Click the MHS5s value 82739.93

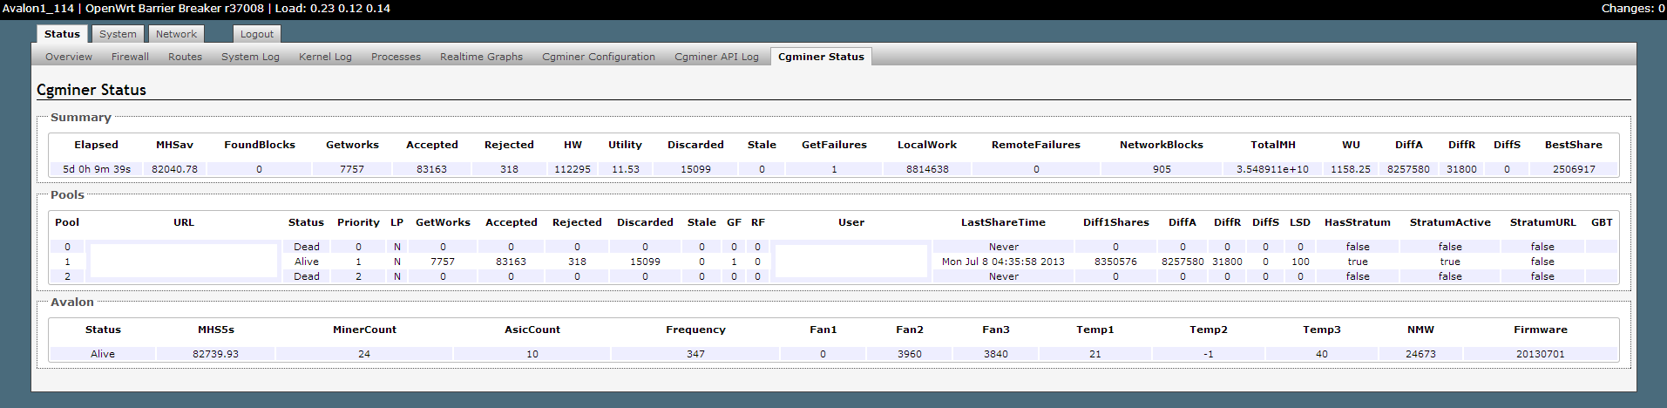tap(215, 354)
